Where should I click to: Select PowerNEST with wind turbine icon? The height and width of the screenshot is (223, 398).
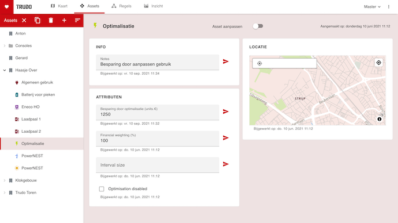tap(42, 156)
